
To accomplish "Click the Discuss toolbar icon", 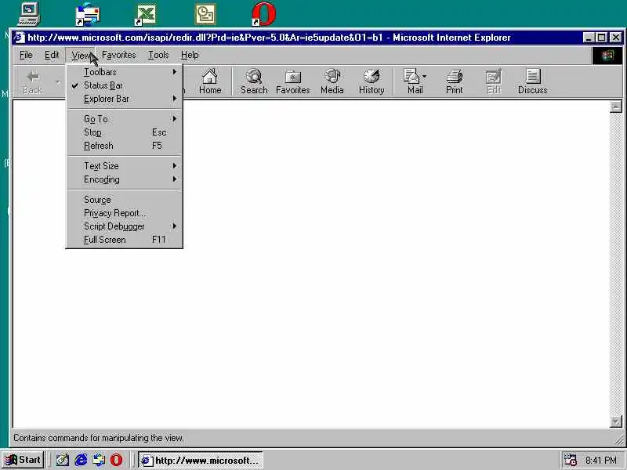I will 533,81.
